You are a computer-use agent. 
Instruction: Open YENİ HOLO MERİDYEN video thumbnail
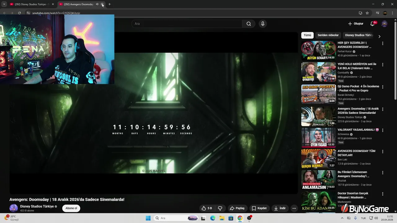[319, 72]
